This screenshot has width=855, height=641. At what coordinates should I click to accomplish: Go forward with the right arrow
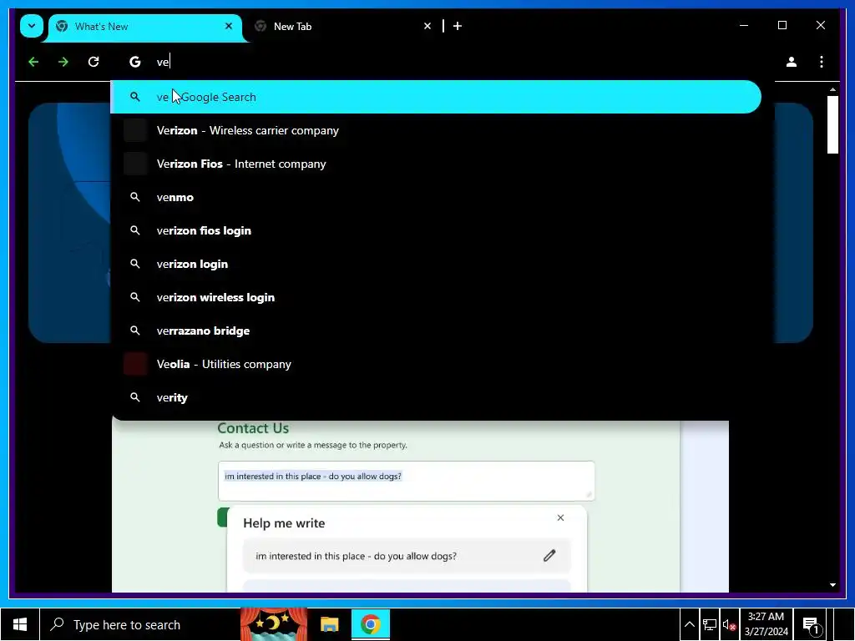point(63,62)
